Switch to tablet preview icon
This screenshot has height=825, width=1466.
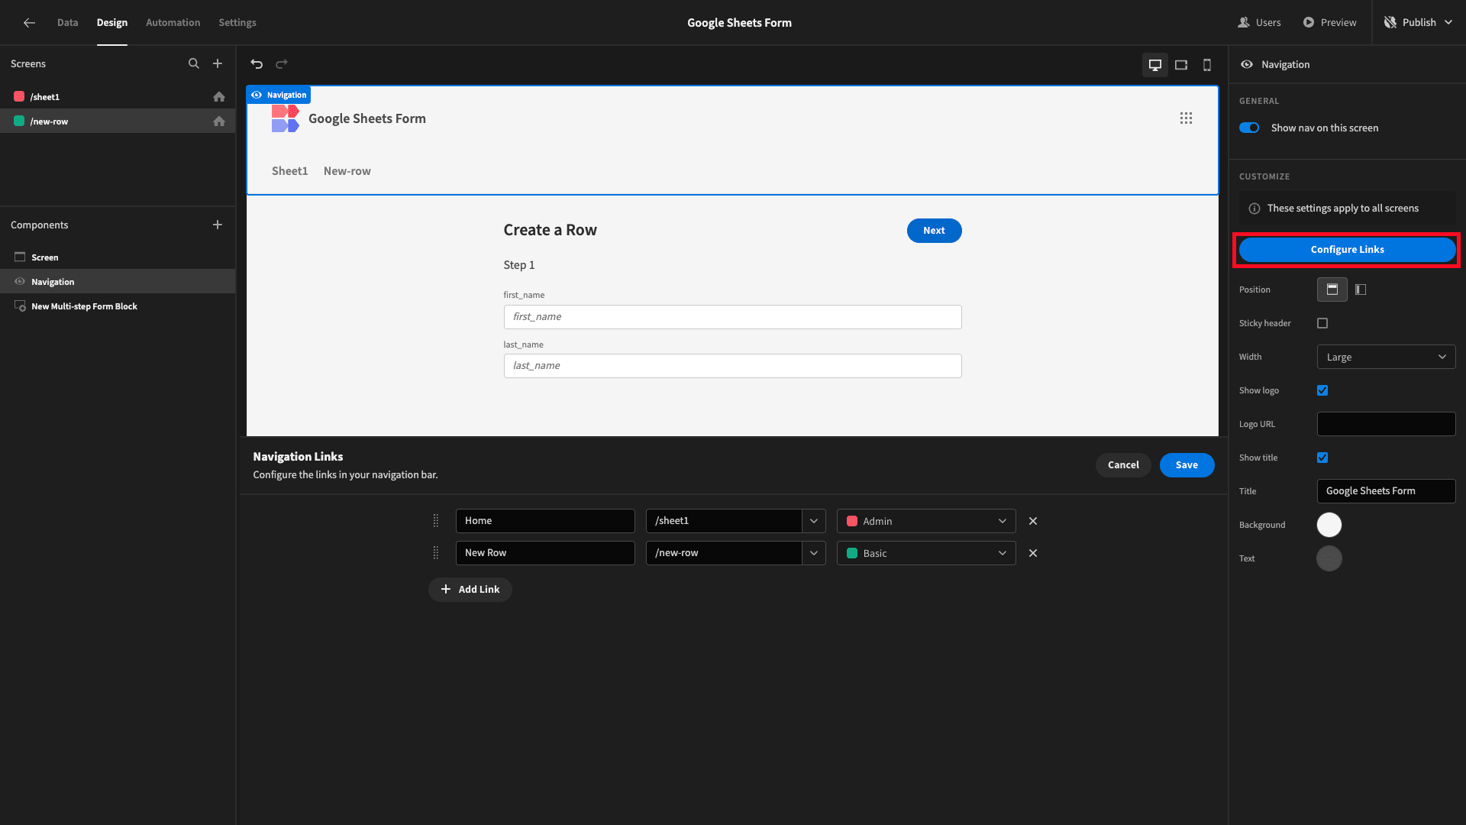click(x=1181, y=65)
